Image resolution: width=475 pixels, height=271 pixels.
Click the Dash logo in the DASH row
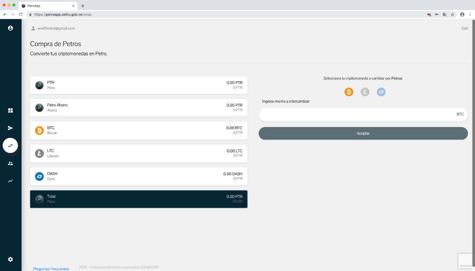click(x=40, y=176)
